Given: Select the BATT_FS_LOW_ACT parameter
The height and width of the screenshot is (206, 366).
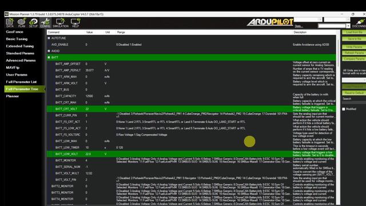Looking at the screenshot, I should coord(68,128).
